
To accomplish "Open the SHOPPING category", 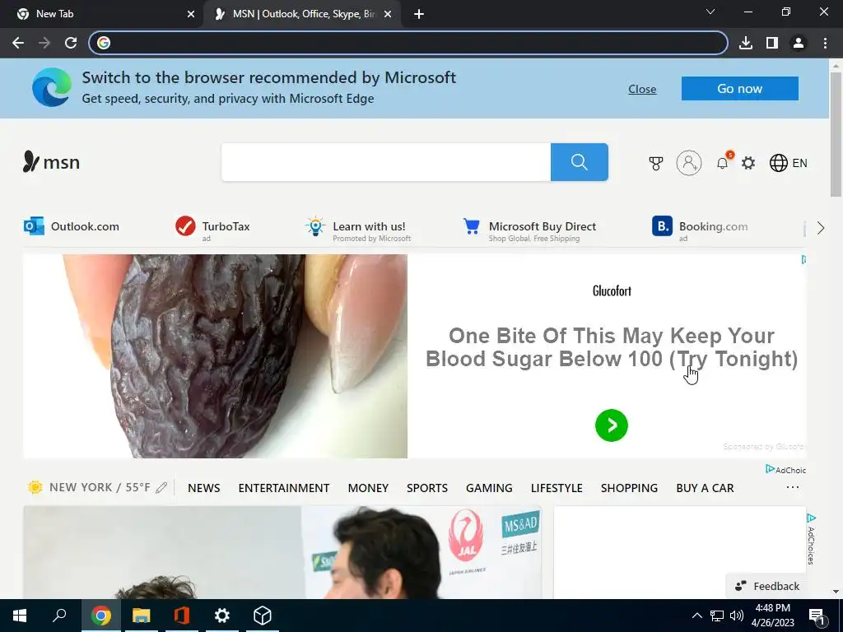I will coord(629,488).
